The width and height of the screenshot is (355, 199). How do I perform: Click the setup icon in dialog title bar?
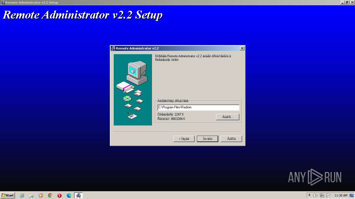[113, 48]
